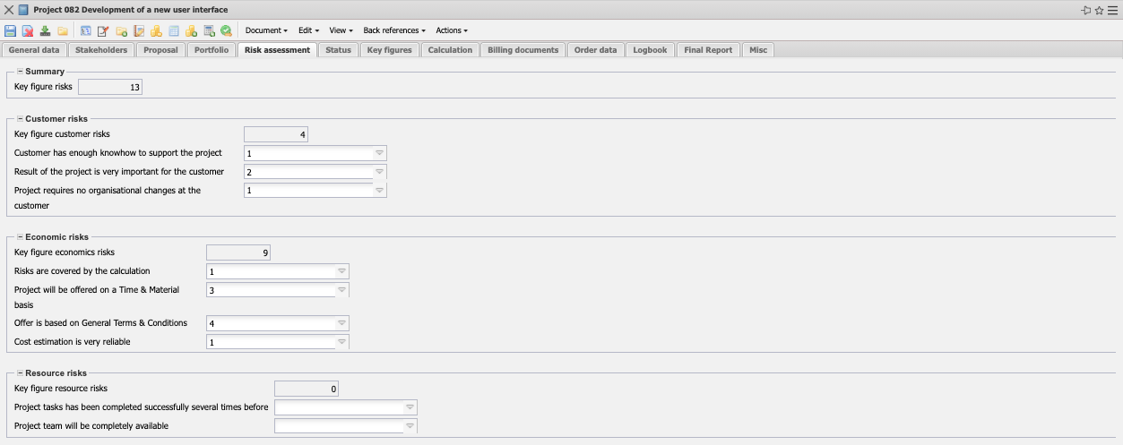Open dropdown for customer knowhow rating
Image resolution: width=1123 pixels, height=445 pixels.
379,153
